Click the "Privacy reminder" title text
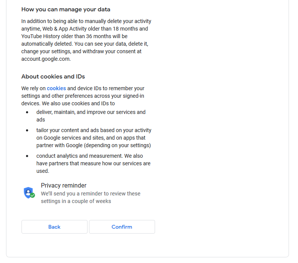 64,185
